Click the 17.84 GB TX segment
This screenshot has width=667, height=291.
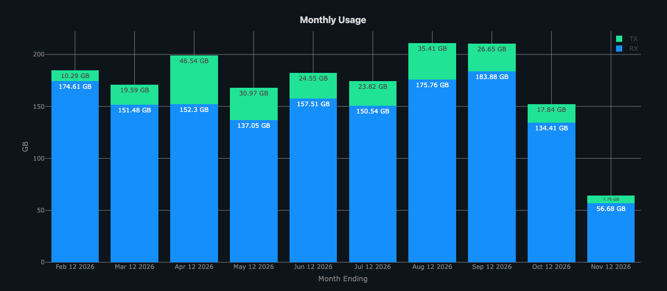click(551, 113)
